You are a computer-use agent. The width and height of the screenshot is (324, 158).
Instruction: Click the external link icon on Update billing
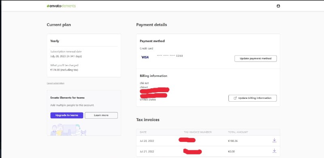235,98
